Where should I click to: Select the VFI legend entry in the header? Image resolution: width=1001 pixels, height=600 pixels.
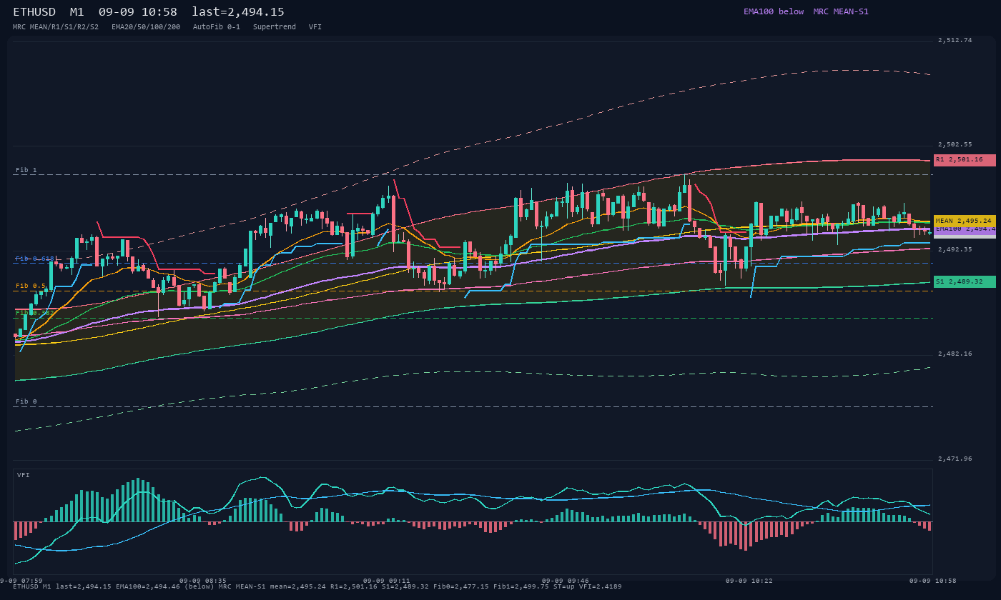point(315,27)
